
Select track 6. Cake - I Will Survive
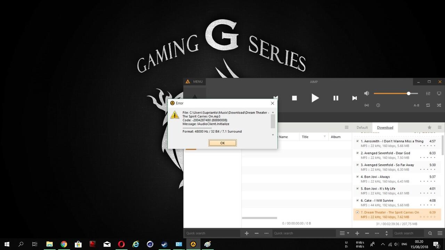pyautogui.click(x=397, y=202)
